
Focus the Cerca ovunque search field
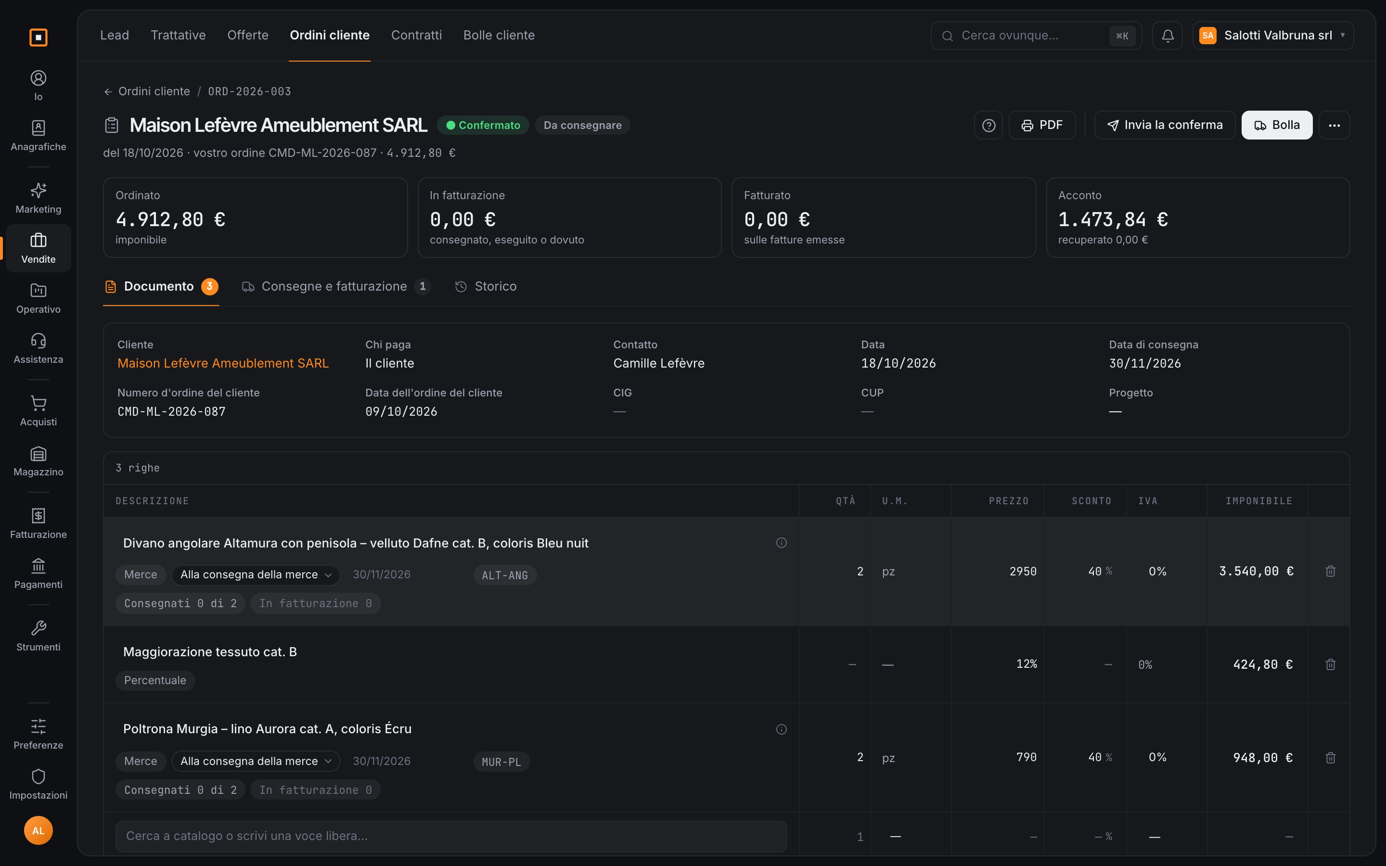[x=1036, y=36]
